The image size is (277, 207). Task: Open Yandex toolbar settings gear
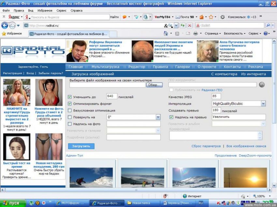click(x=223, y=17)
